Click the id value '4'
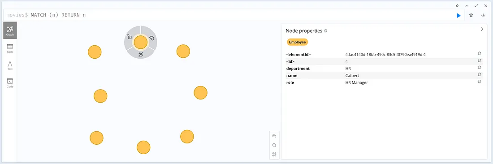This screenshot has width=493, height=164. pyautogui.click(x=346, y=61)
